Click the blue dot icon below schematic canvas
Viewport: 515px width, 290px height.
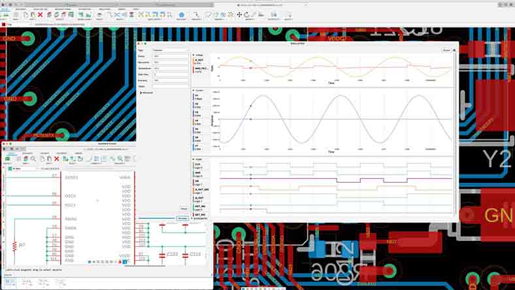(90, 262)
